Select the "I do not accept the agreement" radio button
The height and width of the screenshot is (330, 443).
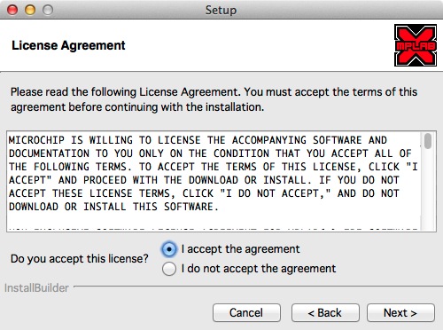tap(169, 269)
